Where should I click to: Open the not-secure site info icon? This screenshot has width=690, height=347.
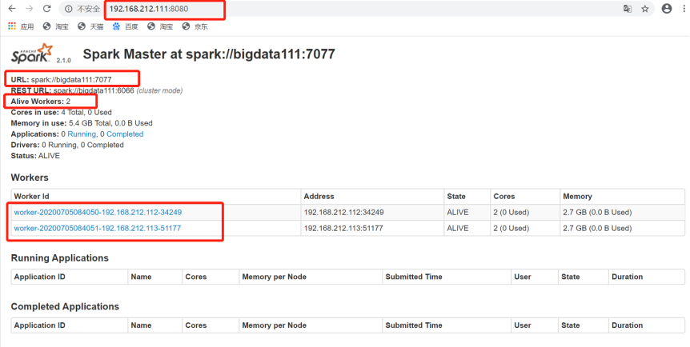pos(68,9)
